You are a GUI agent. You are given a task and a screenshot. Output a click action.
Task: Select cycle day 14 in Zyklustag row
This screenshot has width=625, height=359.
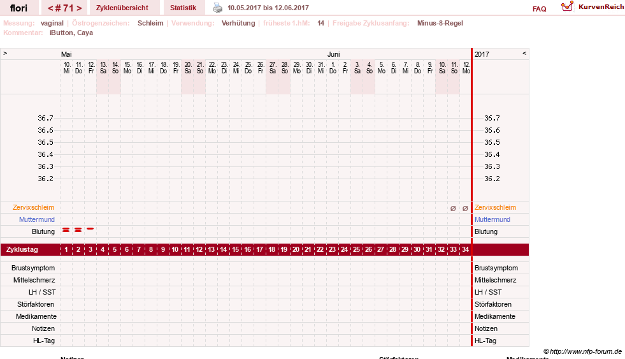[x=223, y=250]
